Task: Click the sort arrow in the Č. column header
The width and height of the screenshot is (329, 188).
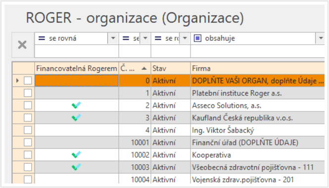Action: pos(144,68)
